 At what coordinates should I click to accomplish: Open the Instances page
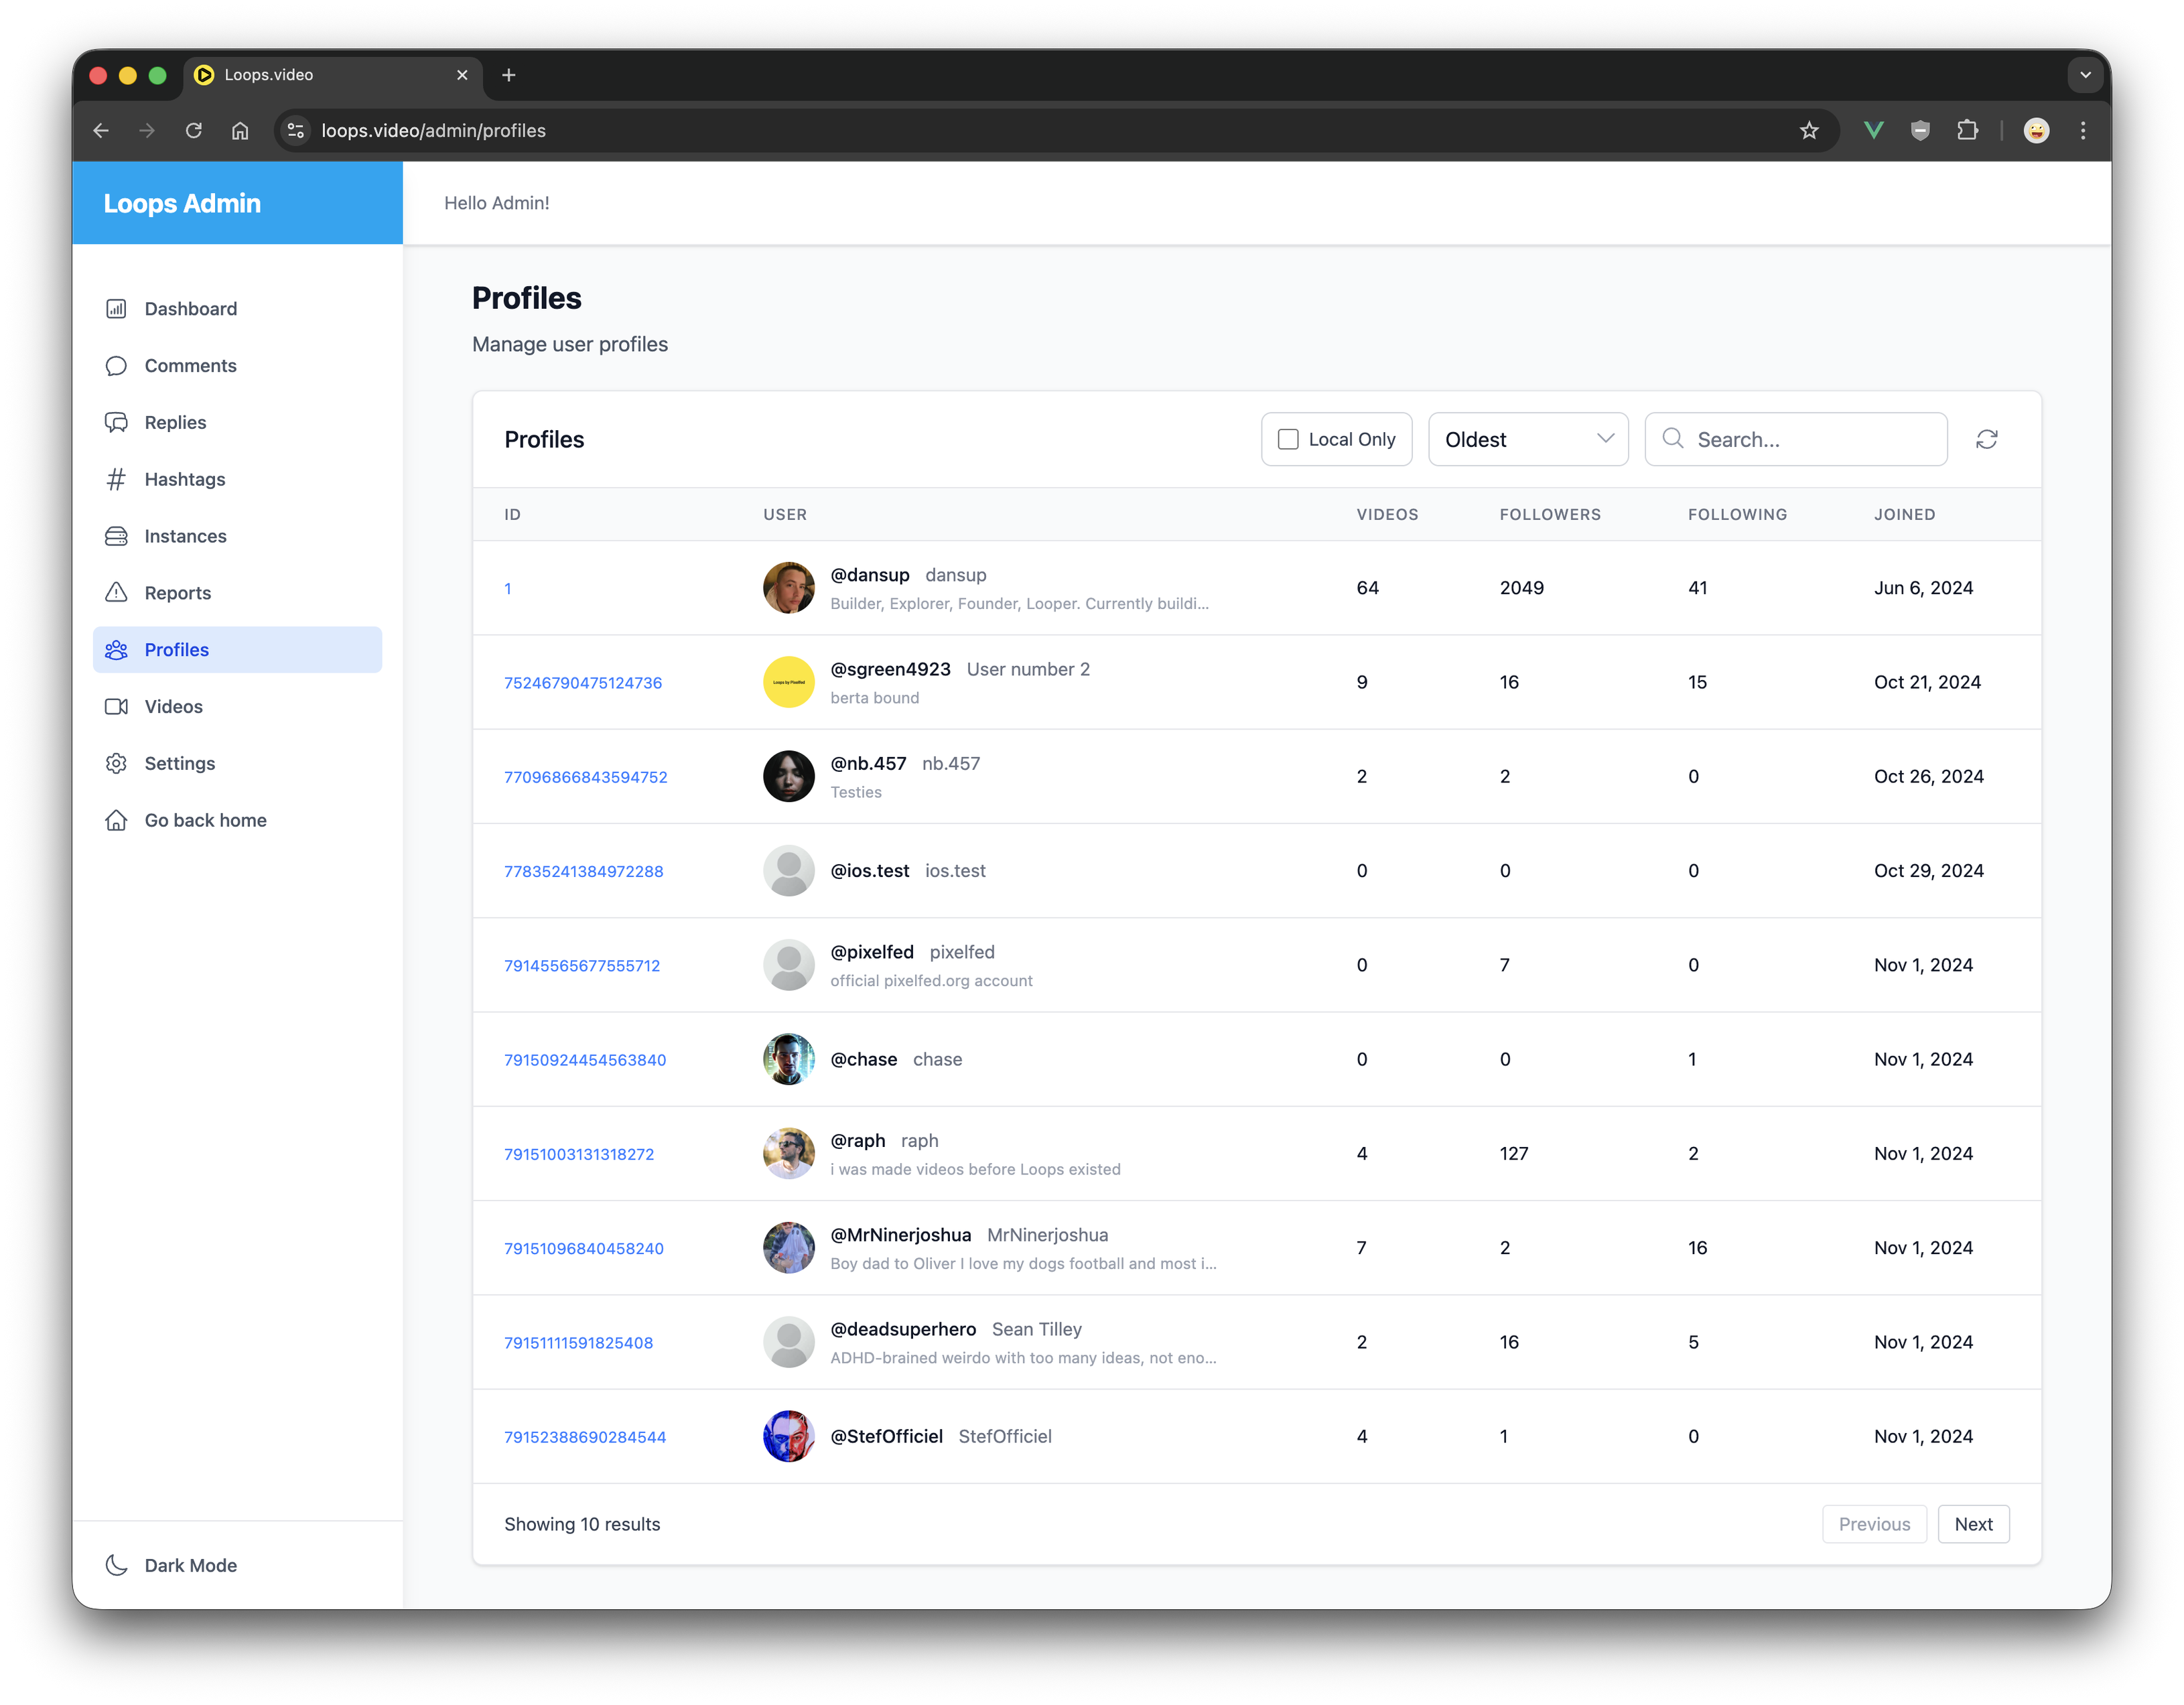tap(185, 537)
